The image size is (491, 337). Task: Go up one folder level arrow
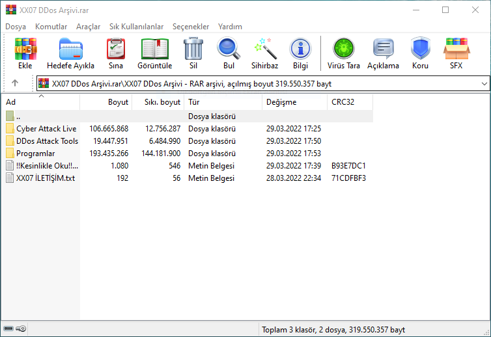15,83
